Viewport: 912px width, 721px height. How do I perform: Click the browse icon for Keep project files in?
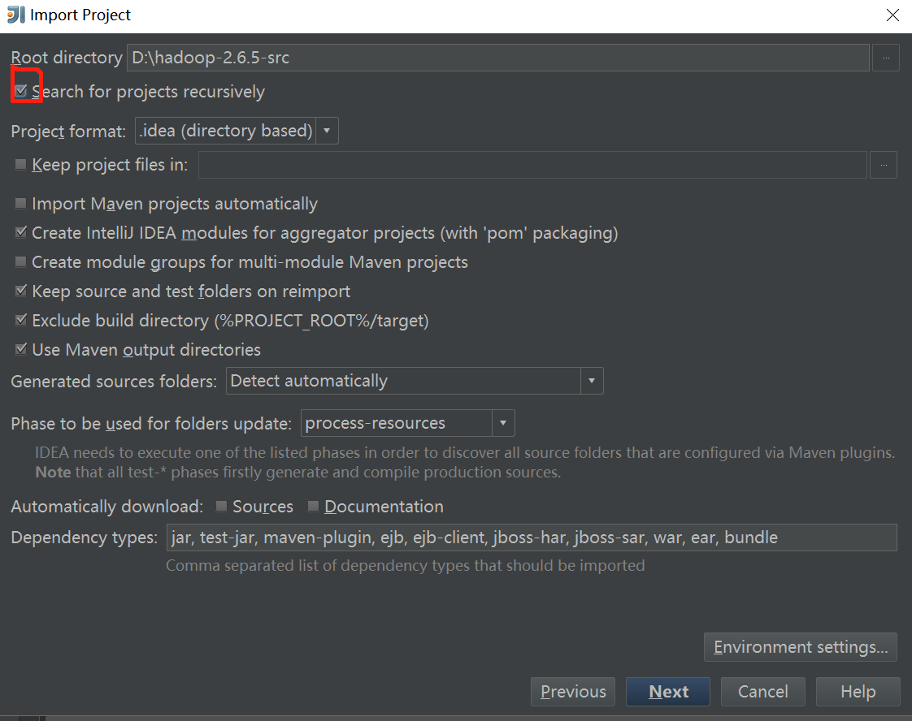coord(884,165)
